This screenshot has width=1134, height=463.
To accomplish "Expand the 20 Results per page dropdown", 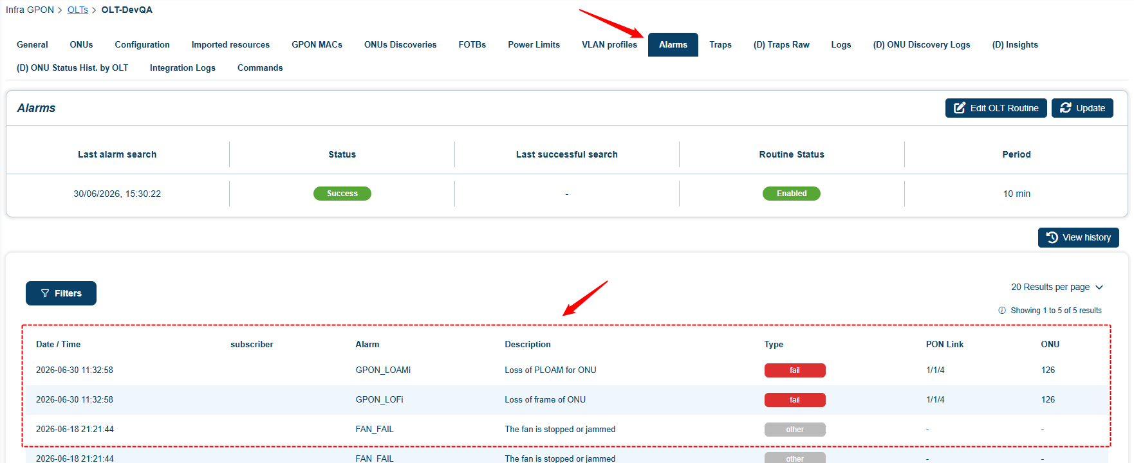I will pos(1057,287).
